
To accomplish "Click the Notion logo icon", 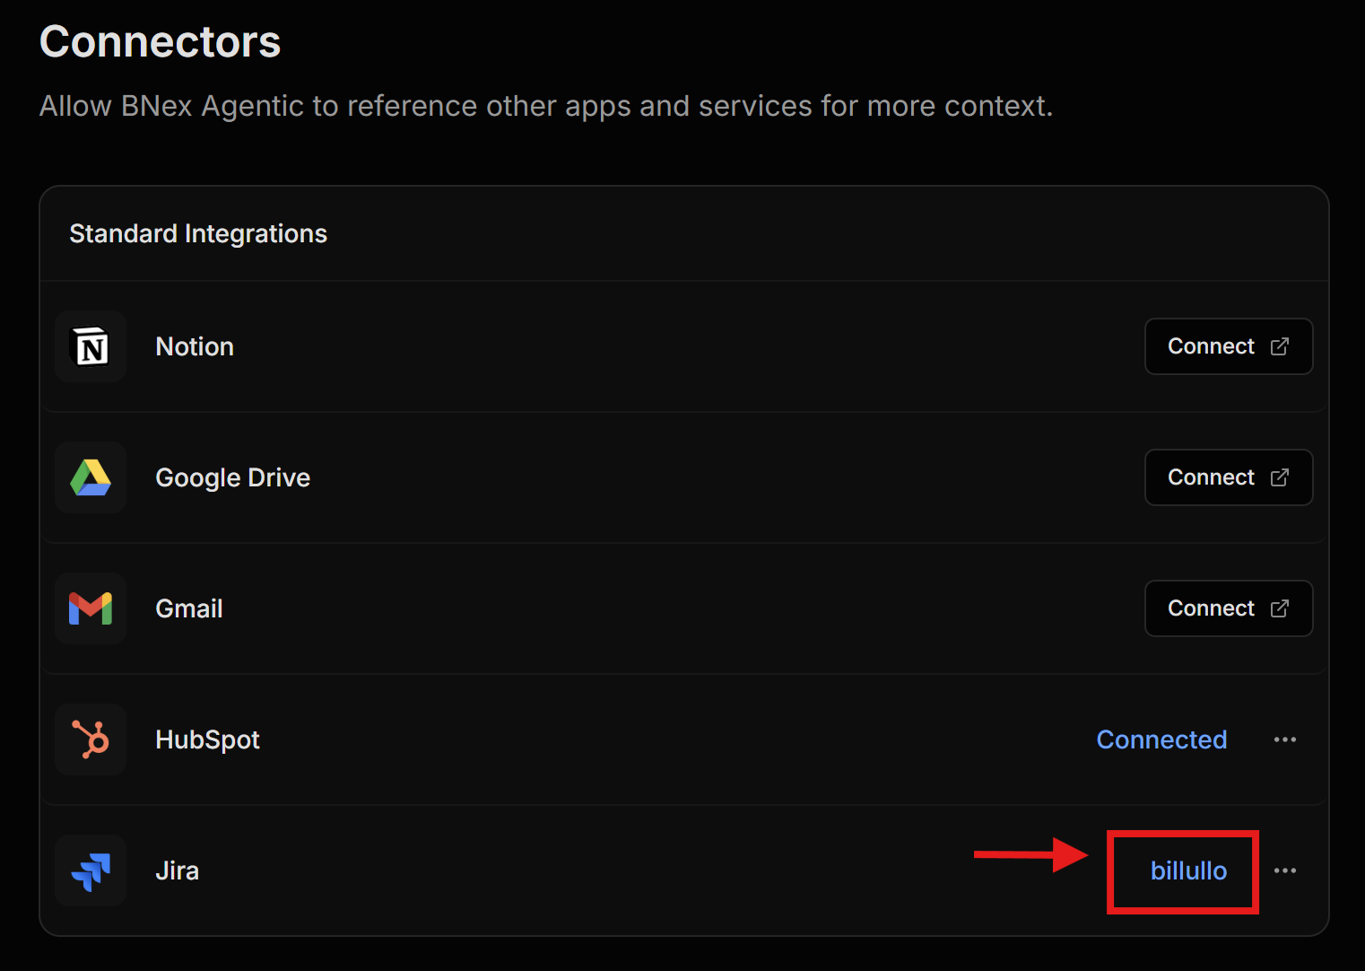I will (x=91, y=346).
